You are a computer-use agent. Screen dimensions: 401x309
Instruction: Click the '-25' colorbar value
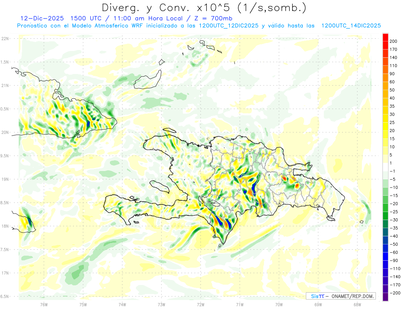[394, 212]
